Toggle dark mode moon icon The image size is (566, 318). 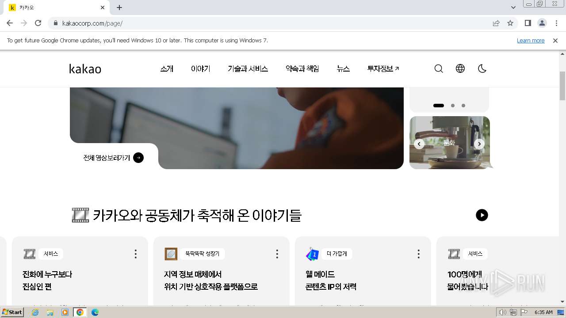[482, 68]
